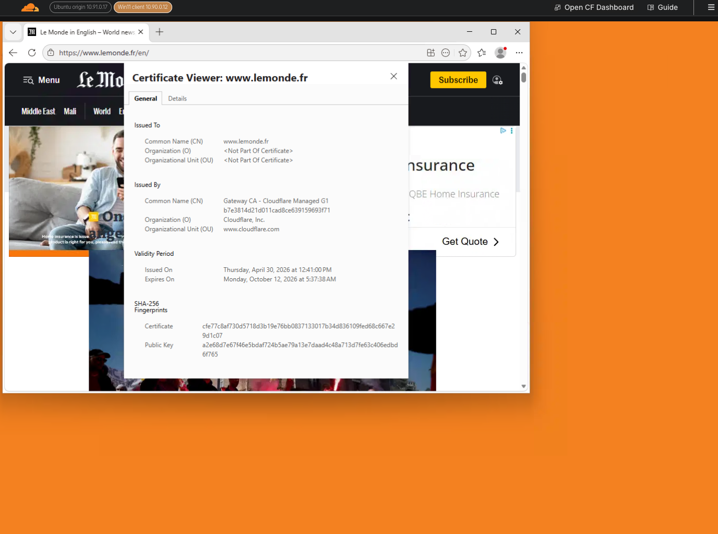The image size is (718, 534).
Task: Open a new browser tab
Action: [160, 32]
